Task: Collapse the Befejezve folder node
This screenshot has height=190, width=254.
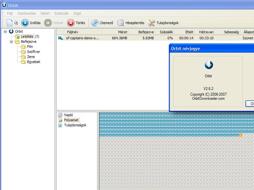Action: pyautogui.click(x=11, y=41)
